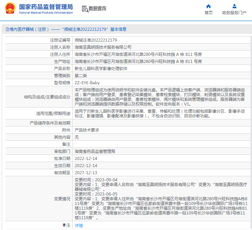Click change time 2023-09-04 line
This screenshot has height=230, width=252.
coord(96,180)
